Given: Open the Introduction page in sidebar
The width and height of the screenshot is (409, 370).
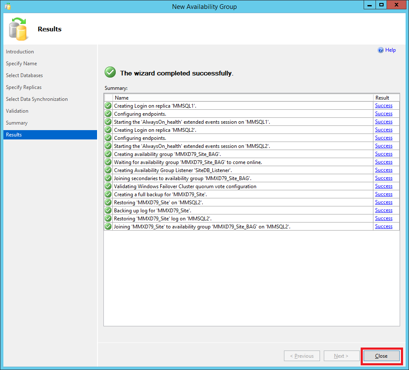Looking at the screenshot, I should click(x=20, y=52).
